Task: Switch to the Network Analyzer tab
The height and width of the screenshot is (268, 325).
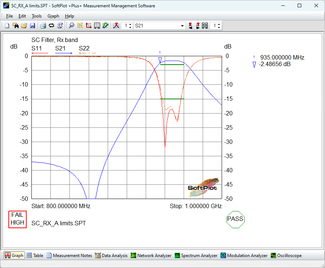Action: (151, 256)
